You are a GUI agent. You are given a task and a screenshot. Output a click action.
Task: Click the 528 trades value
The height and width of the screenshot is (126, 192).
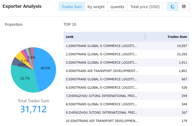tap(184, 88)
